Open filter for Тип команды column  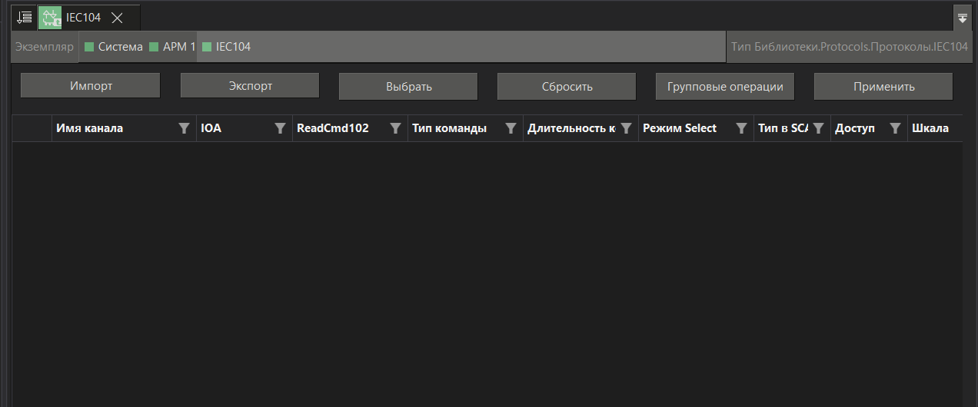tap(511, 128)
